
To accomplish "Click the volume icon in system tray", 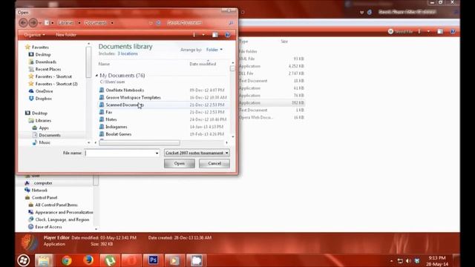I will tap(408, 261).
